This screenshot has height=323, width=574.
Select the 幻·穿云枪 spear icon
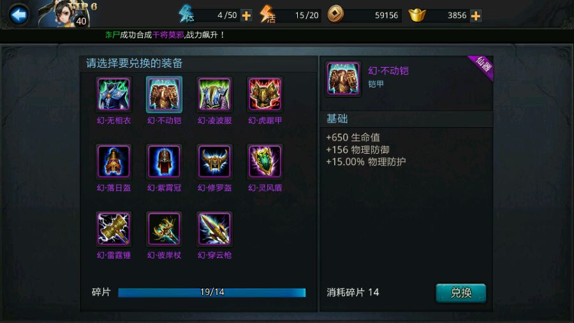pos(214,229)
